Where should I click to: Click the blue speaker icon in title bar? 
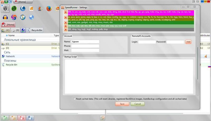[10, 2]
